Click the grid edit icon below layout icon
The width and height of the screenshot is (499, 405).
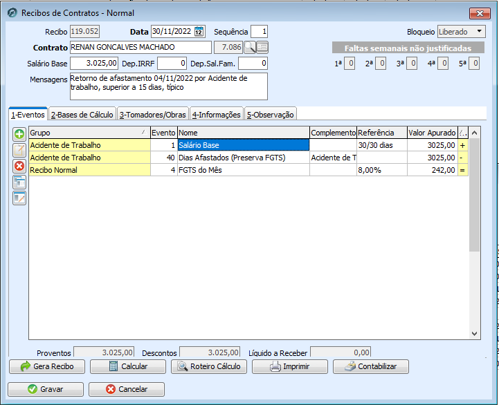(19, 198)
